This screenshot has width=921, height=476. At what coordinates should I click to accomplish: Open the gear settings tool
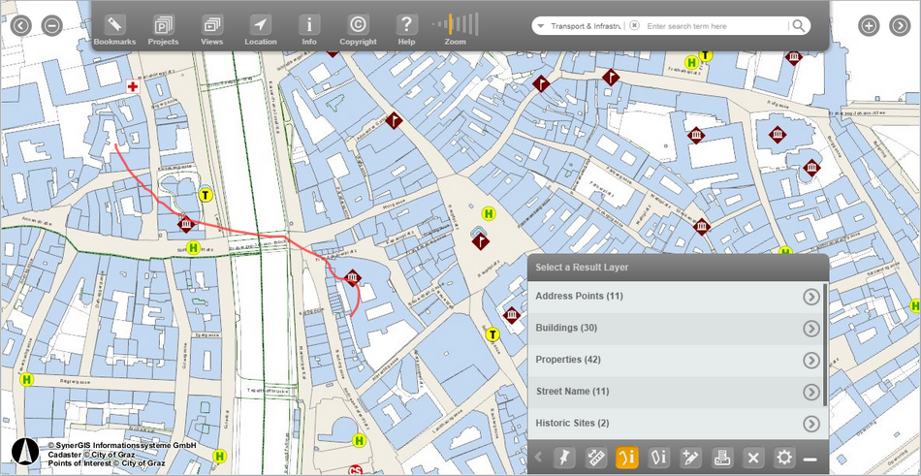pos(784,458)
